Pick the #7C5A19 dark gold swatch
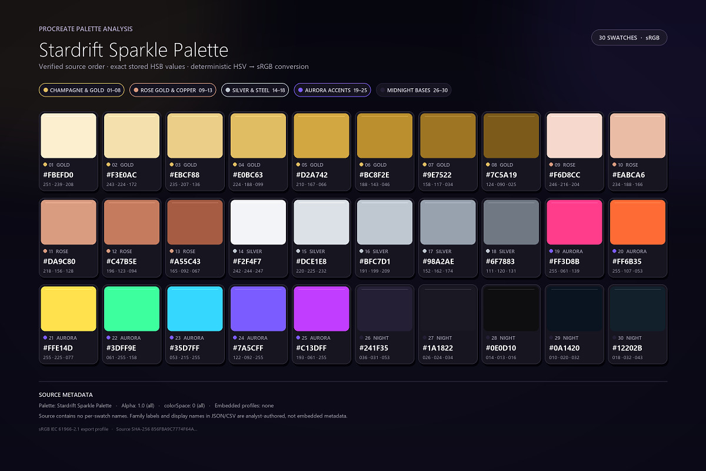Image resolution: width=706 pixels, height=471 pixels. [511, 135]
